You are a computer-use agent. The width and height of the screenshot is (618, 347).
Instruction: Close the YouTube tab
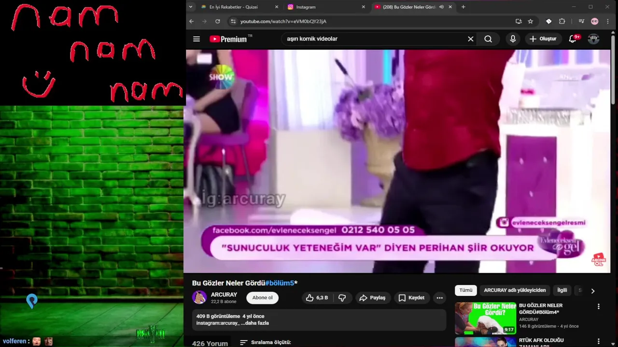[450, 7]
